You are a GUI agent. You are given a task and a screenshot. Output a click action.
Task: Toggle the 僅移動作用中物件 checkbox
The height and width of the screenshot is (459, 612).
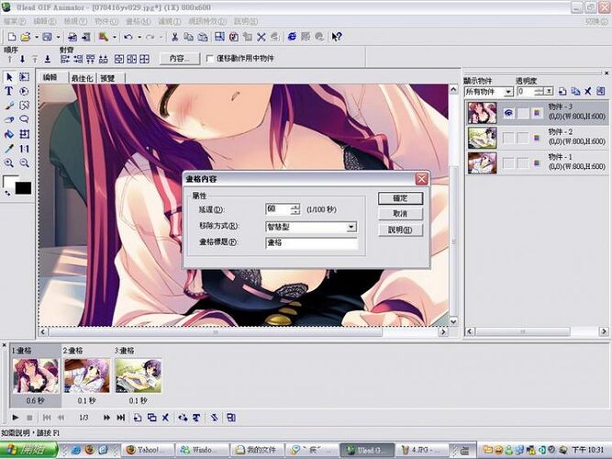(209, 59)
